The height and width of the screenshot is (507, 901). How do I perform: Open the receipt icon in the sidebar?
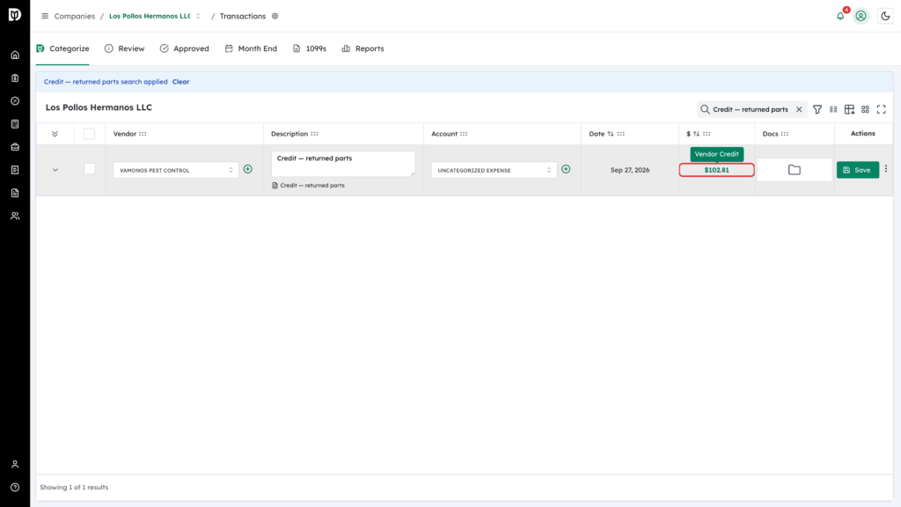point(15,170)
